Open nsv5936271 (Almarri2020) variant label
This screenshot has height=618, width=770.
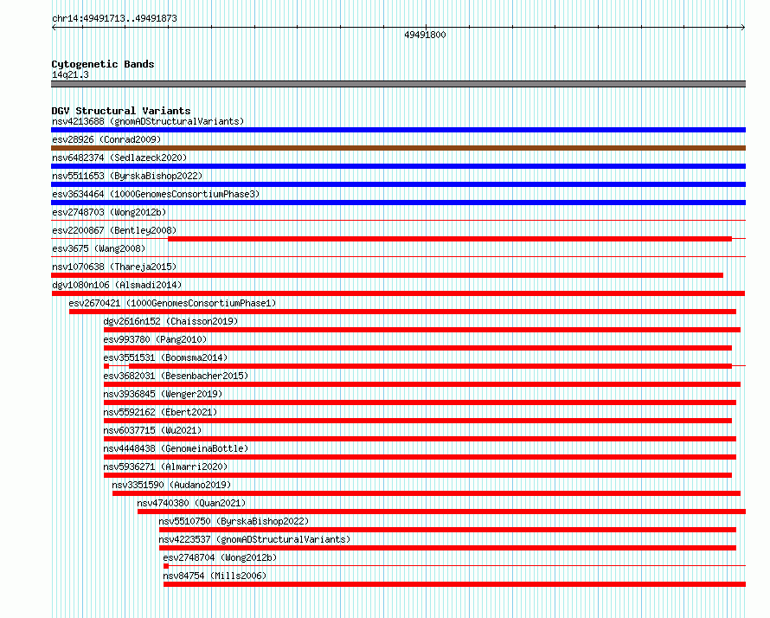[x=165, y=467]
